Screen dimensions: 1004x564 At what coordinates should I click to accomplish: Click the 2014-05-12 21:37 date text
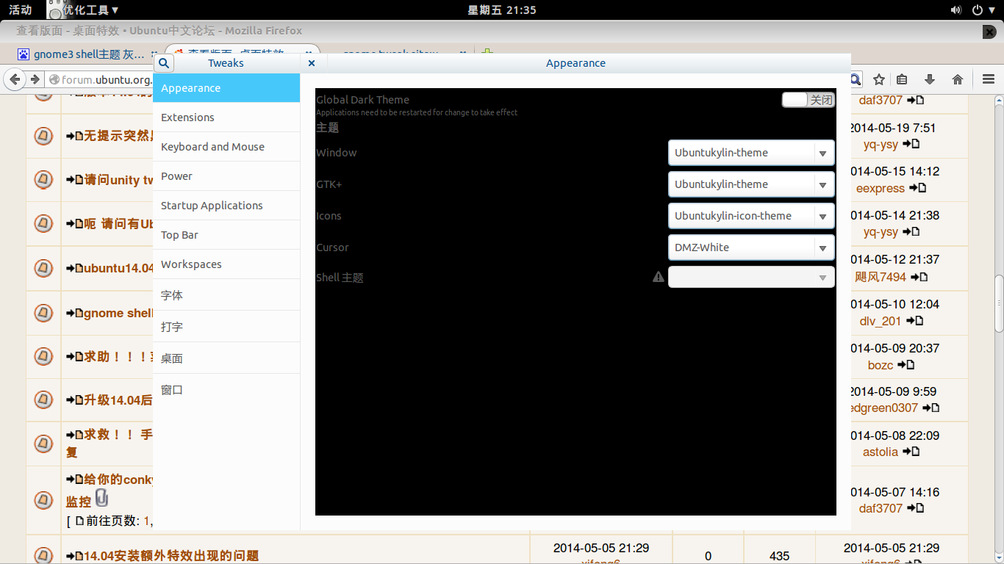[895, 259]
